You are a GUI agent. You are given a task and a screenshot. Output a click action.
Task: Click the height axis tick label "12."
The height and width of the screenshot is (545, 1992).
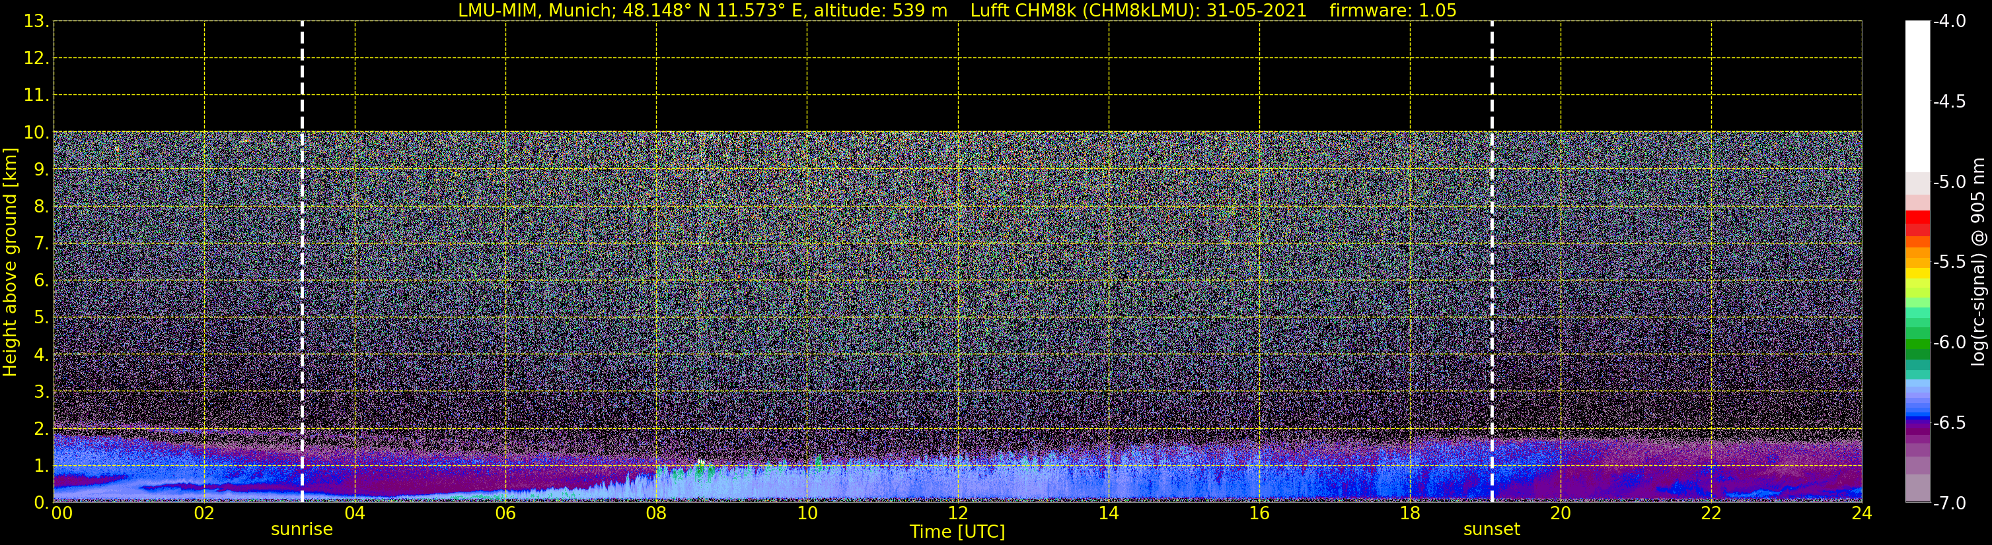(x=36, y=58)
